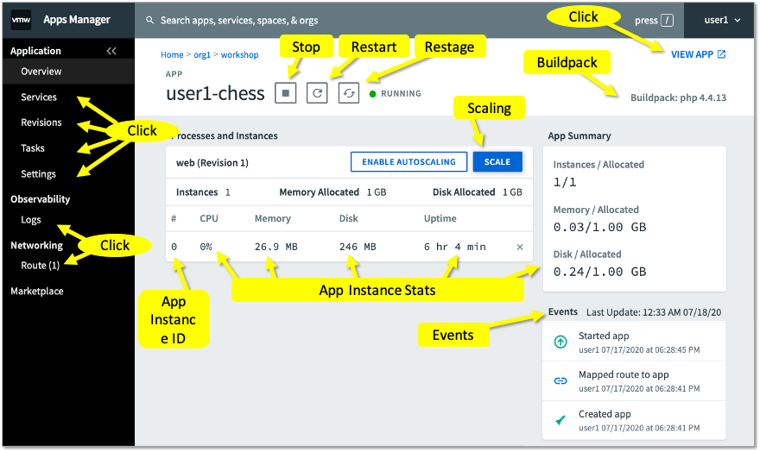Viewport: 760px width, 452px height.
Task: Open Settings in the sidebar
Action: pos(38,173)
